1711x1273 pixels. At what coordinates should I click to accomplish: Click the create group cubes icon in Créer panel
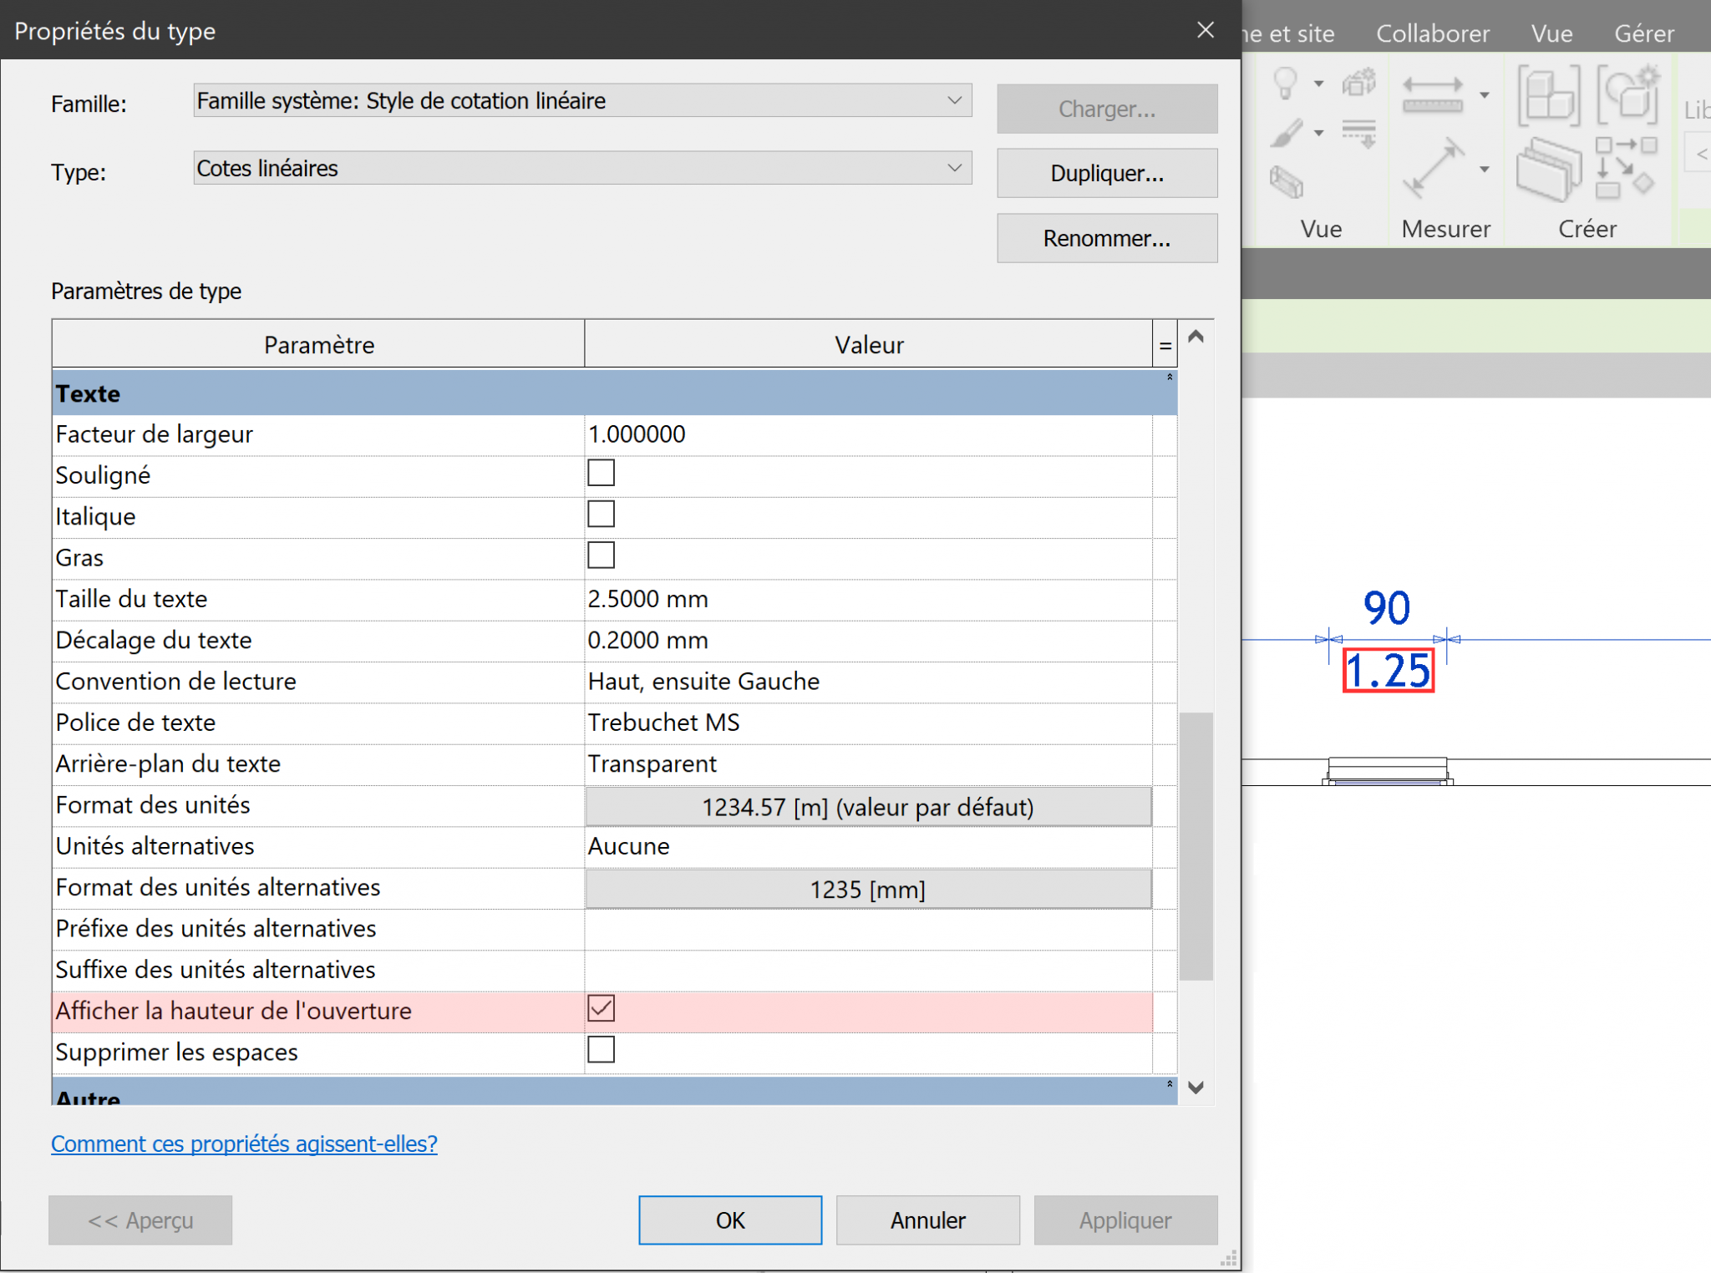[x=1548, y=94]
